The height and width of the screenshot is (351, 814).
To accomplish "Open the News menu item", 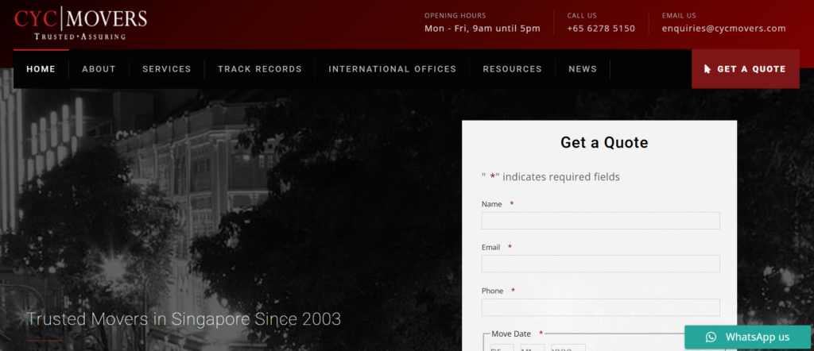I will [583, 69].
